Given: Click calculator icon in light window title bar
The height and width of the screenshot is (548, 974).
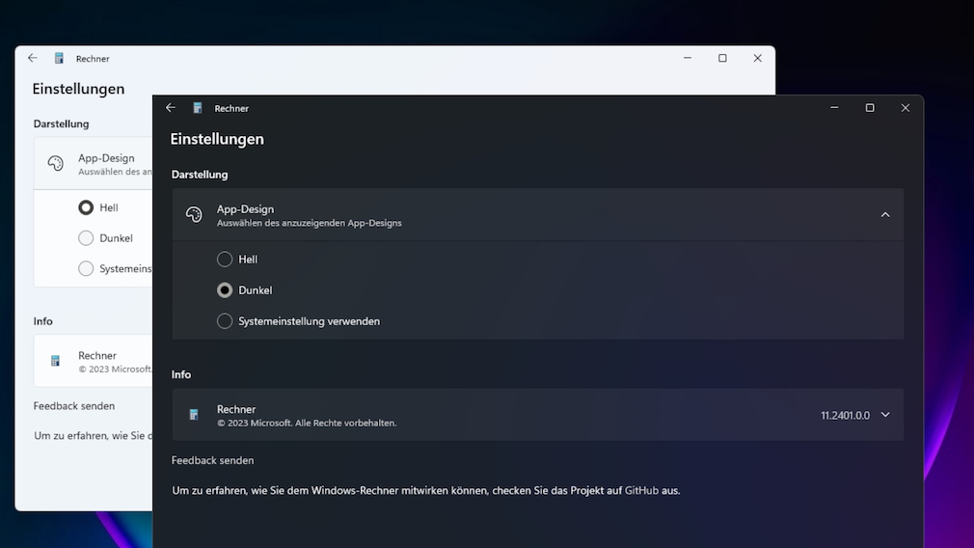Looking at the screenshot, I should click(59, 58).
